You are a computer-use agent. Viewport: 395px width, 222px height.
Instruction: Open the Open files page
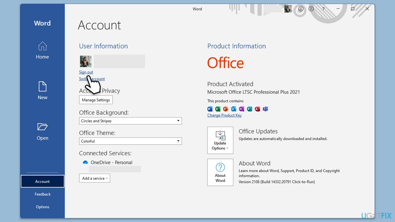42,132
